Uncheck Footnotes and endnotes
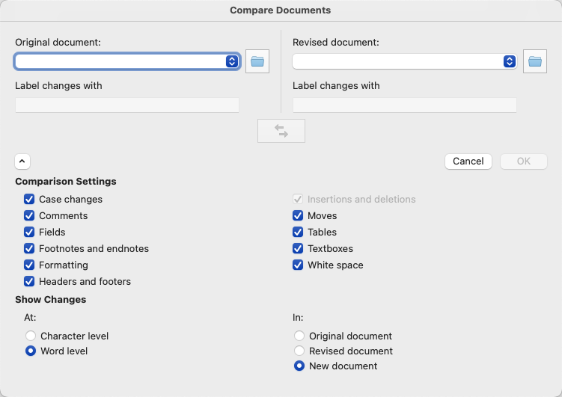The height and width of the screenshot is (397, 562). (x=29, y=249)
